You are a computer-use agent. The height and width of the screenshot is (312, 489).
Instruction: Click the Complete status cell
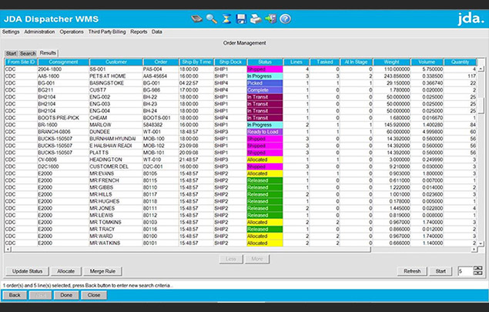pyautogui.click(x=265, y=90)
